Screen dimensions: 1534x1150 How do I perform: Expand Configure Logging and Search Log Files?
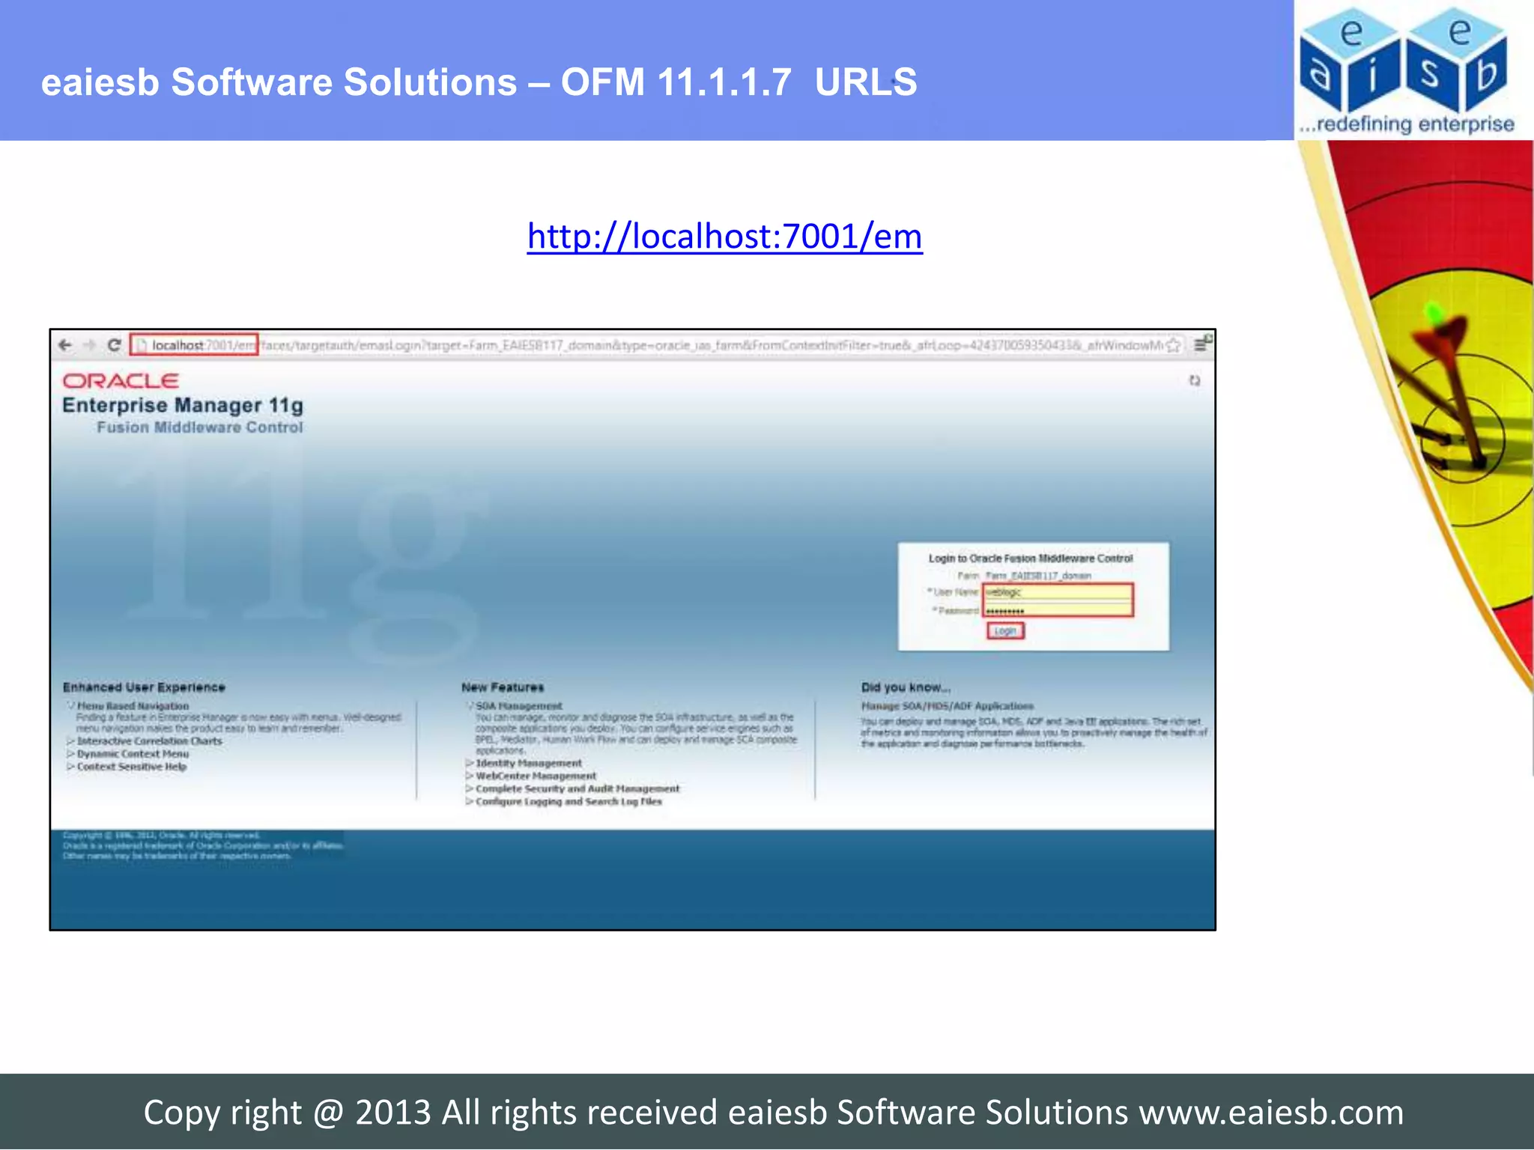coord(470,801)
